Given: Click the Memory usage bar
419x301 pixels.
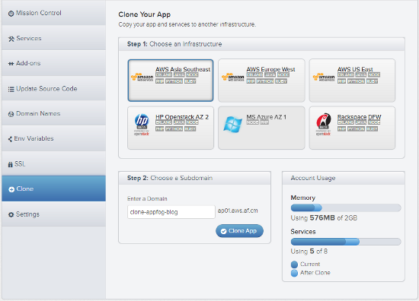Looking at the screenshot, I should (x=346, y=208).
